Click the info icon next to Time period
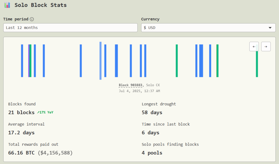Viewport: 279px width, 164px height. 32,19
